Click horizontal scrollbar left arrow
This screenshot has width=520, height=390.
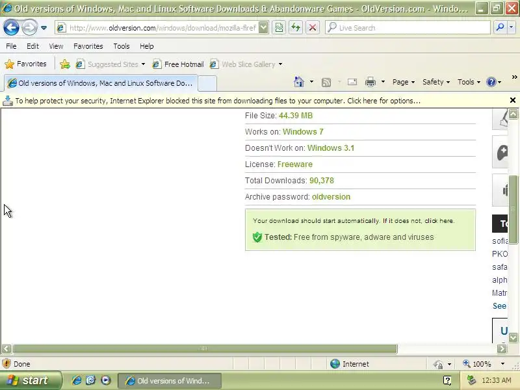point(6,348)
